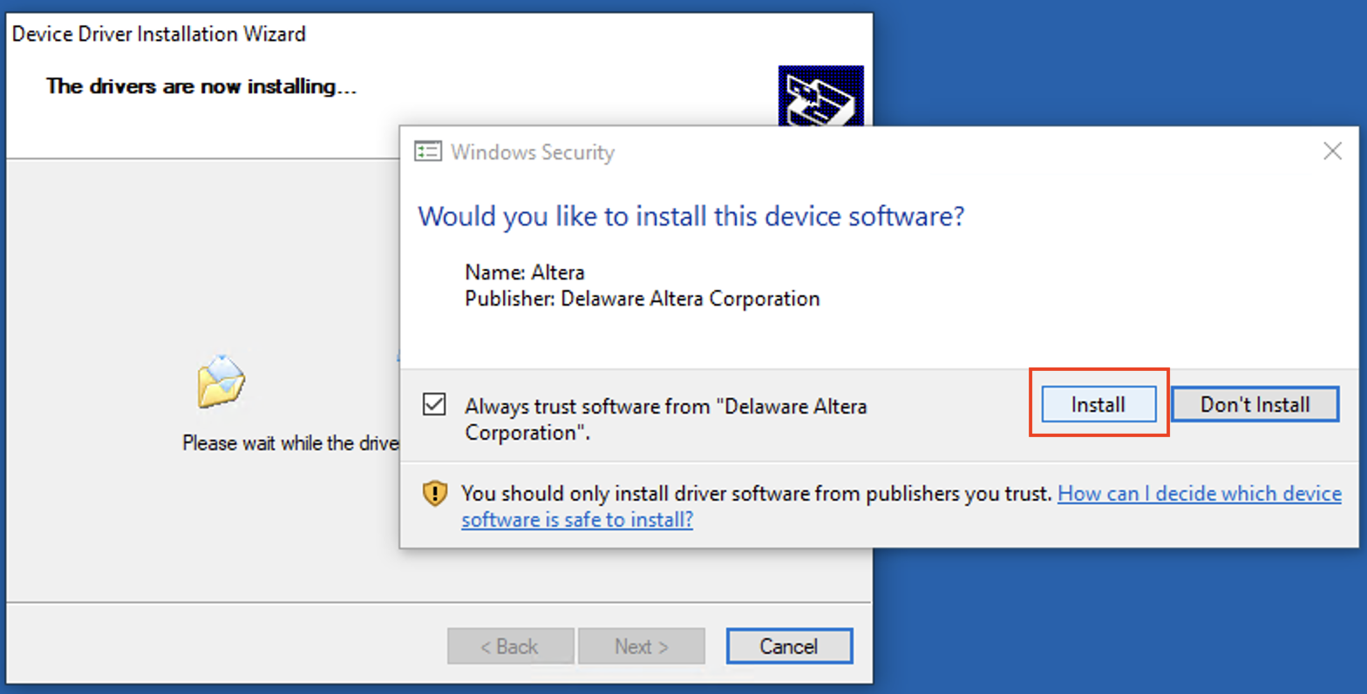Click "The drivers are now installing" heading
Viewport: 1367px width, 694px height.
point(201,86)
